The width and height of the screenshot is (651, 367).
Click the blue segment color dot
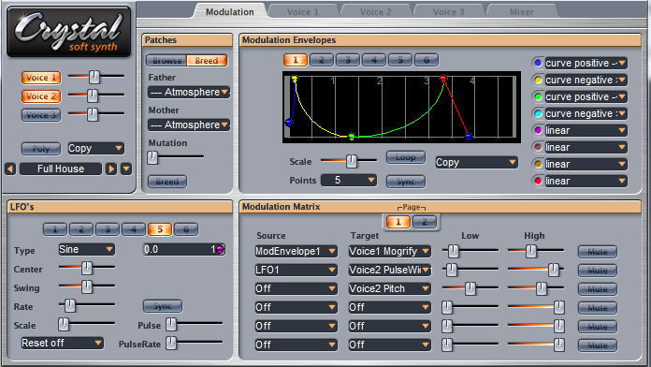[538, 63]
